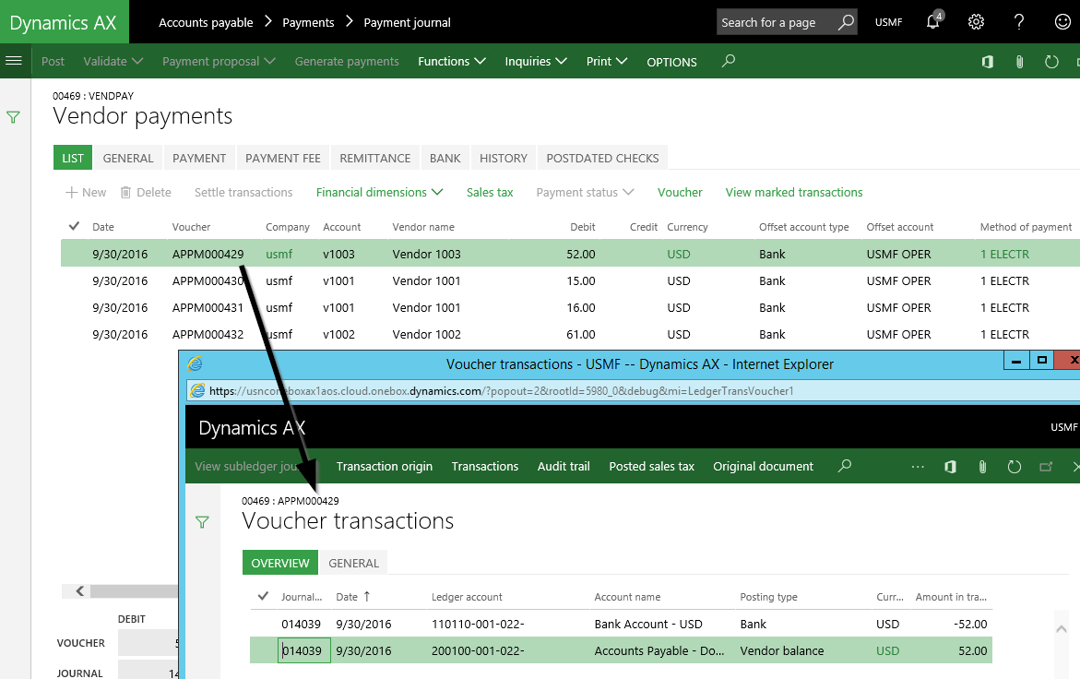
Task: Toggle the select-all checkmark in payments grid
Action: [74, 226]
